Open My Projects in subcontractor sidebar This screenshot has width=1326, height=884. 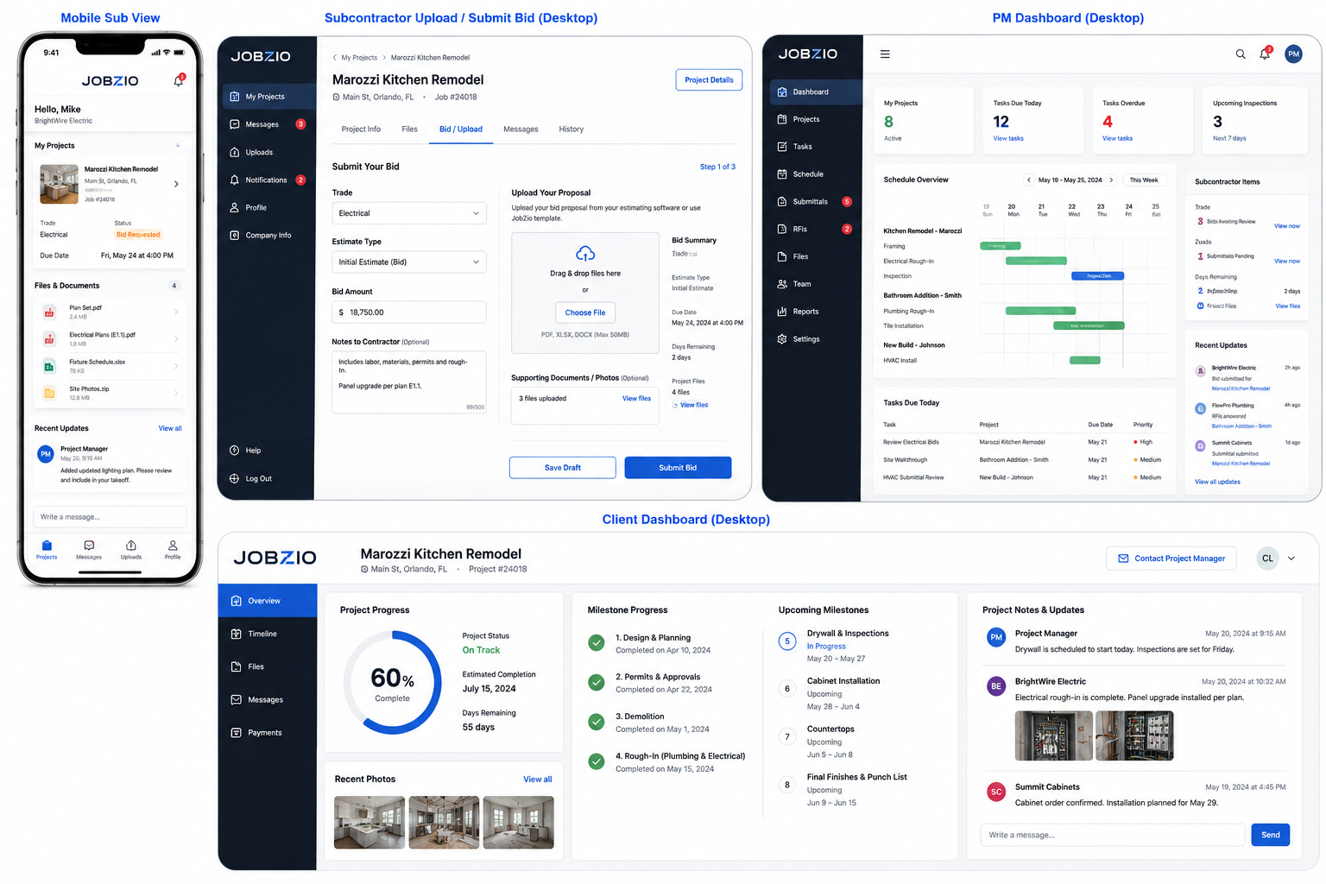click(268, 97)
